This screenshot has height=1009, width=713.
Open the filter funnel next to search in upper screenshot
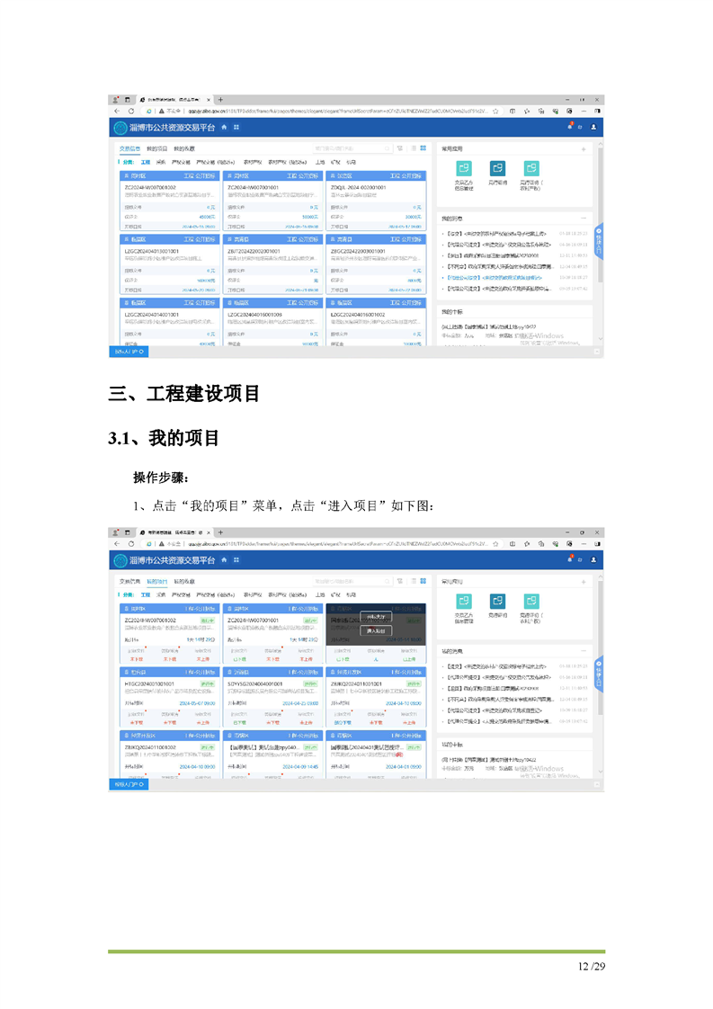tap(400, 147)
